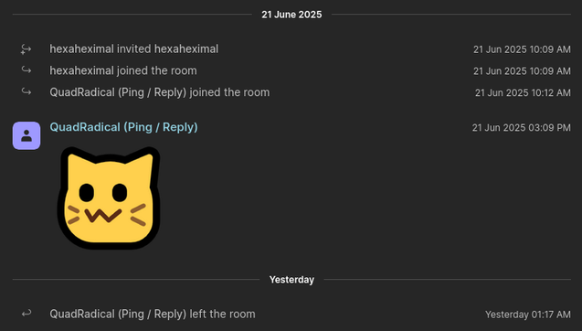
Task: Click the 21 June 2025 date separator
Action: tap(291, 15)
